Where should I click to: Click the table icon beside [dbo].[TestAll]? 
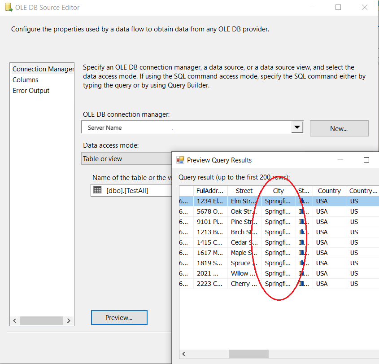pos(97,190)
